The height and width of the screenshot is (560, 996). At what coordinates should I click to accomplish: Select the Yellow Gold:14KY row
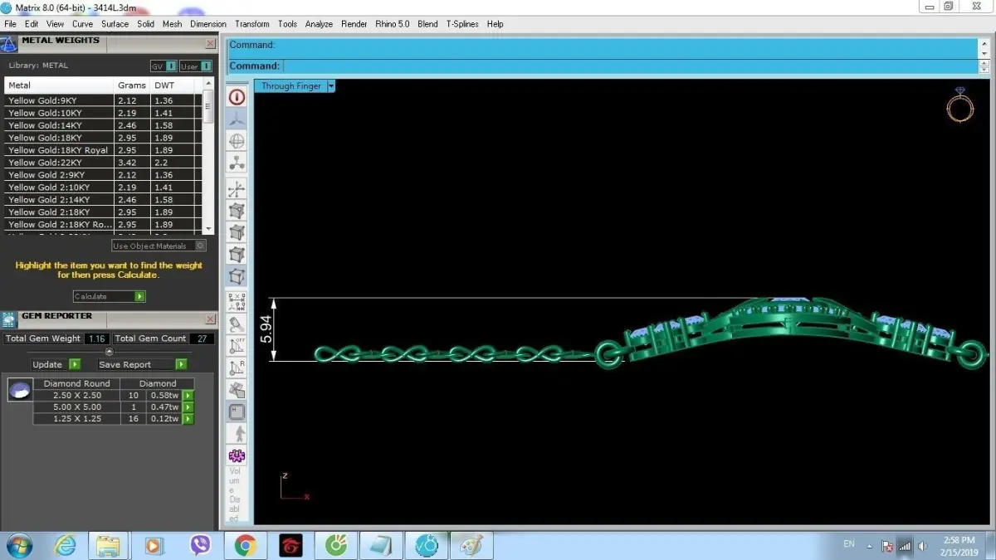pyautogui.click(x=103, y=125)
